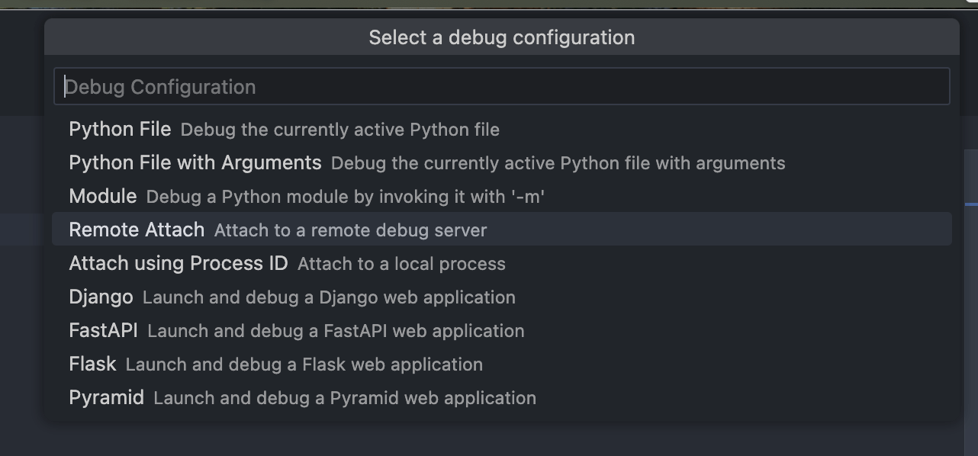The width and height of the screenshot is (978, 456).
Task: Click 'Debug the currently active Python file' description
Action: [340, 130]
